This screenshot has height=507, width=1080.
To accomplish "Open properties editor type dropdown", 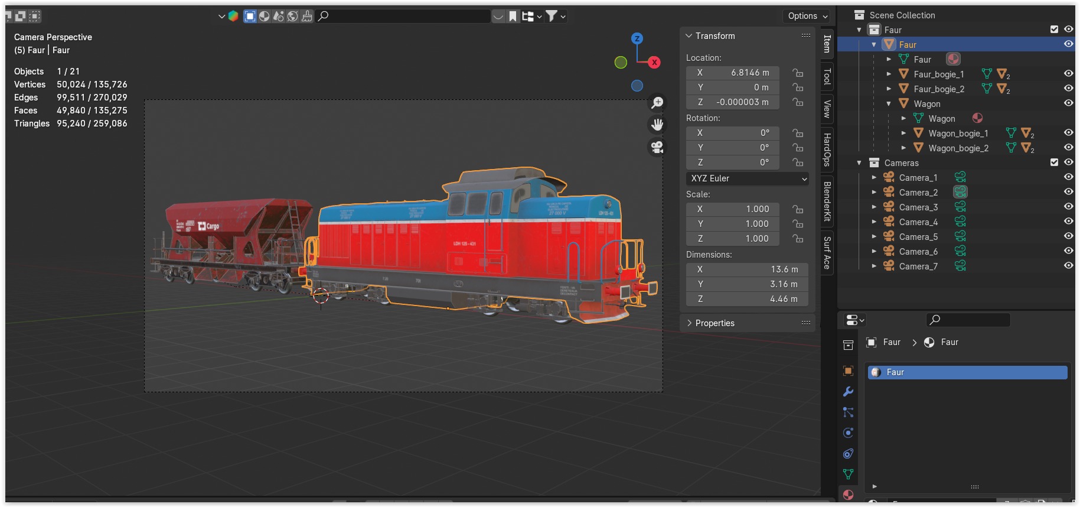I will pyautogui.click(x=854, y=320).
